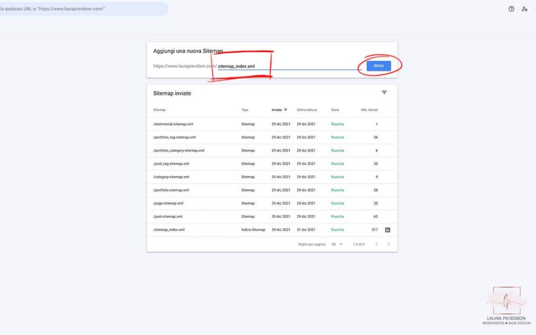536x335 pixels.
Task: Open rows per page dropdown
Action: click(337, 244)
